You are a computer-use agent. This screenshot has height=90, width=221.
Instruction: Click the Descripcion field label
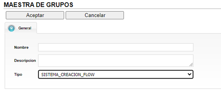pos(25,61)
